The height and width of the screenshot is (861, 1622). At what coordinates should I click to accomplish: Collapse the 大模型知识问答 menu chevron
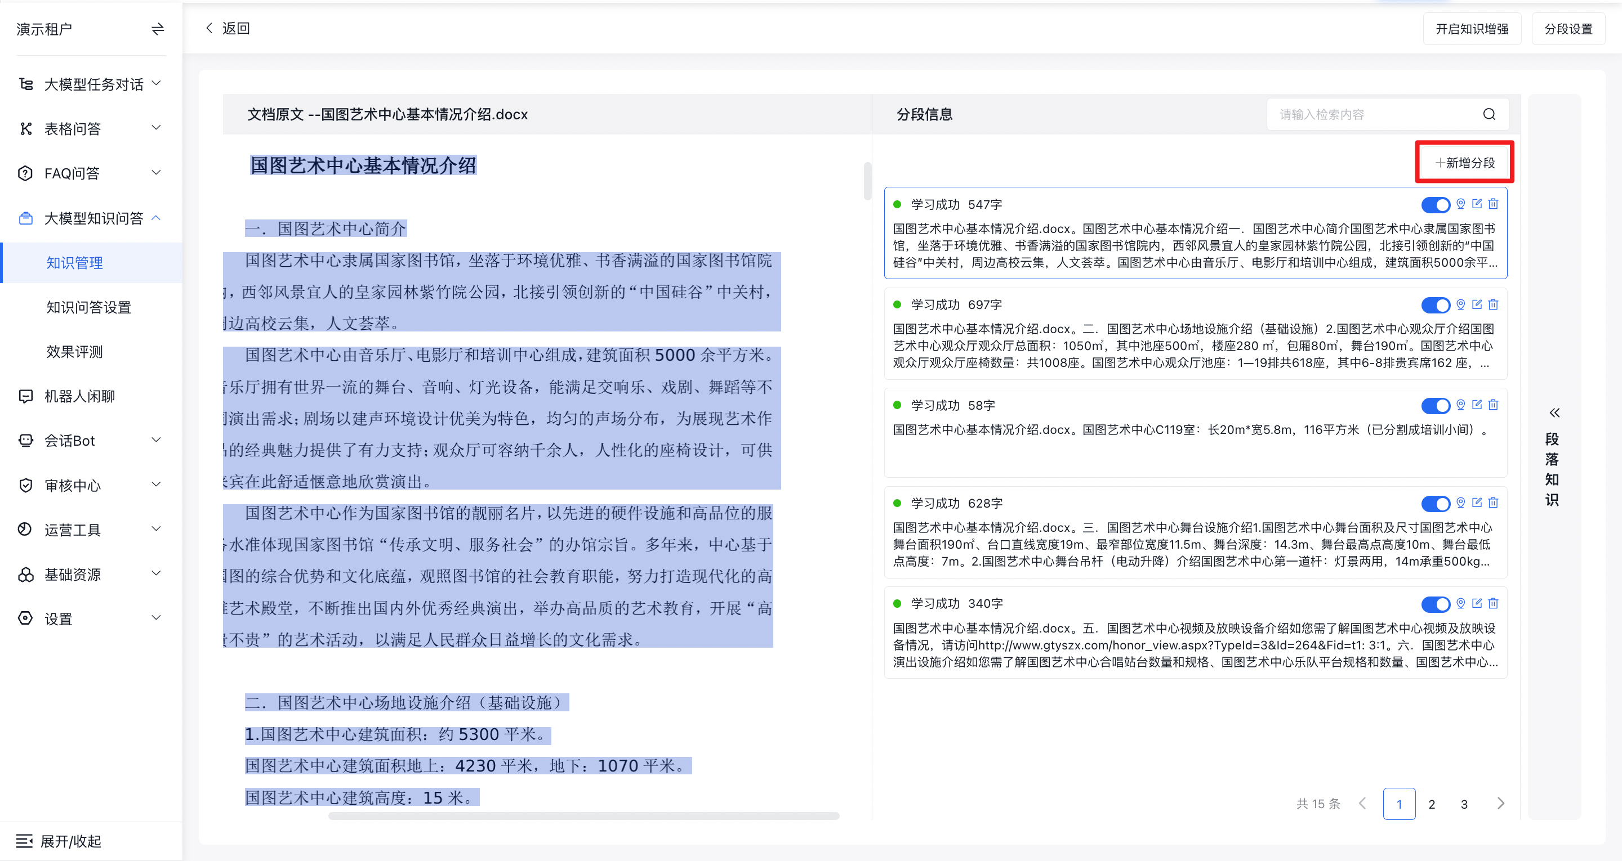157,218
